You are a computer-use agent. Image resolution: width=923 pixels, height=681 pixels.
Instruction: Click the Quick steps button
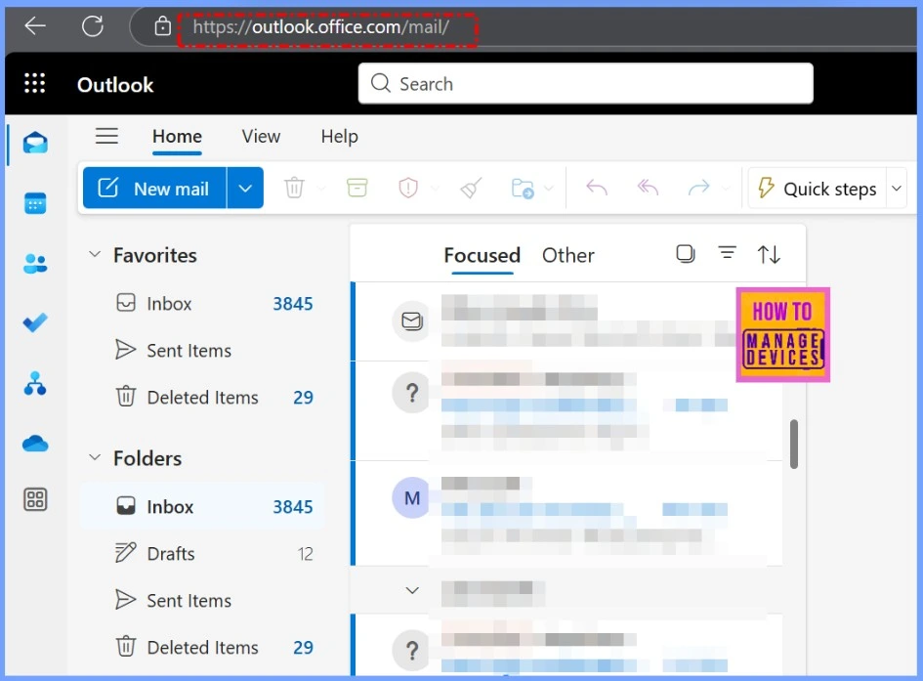pyautogui.click(x=818, y=189)
